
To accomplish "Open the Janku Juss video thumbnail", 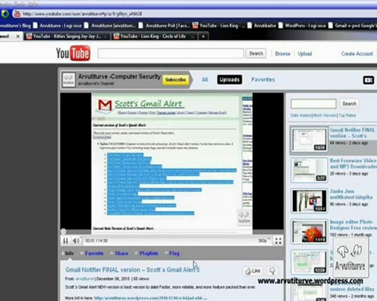I will click(x=309, y=201).
